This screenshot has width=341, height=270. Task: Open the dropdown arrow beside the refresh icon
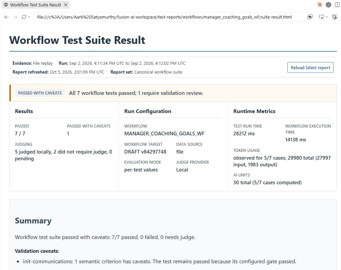29,17
